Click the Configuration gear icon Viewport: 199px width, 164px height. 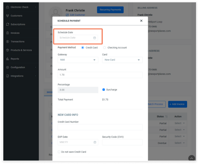[7, 67]
